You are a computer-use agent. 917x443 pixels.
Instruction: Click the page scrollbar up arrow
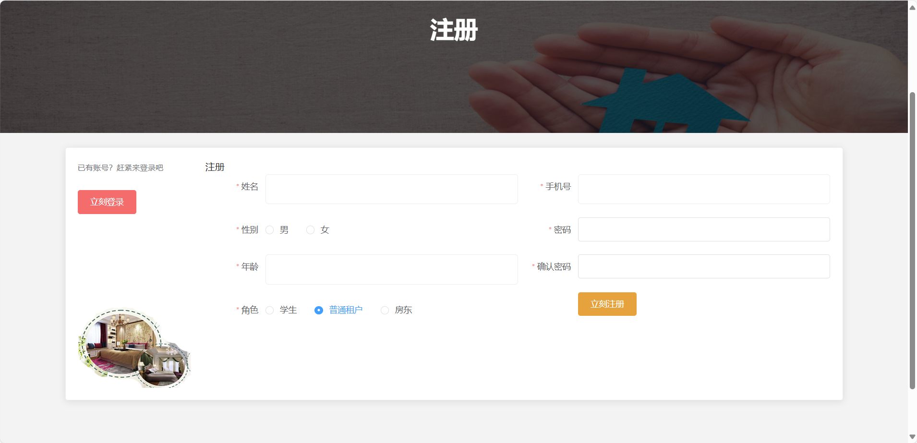(912, 7)
